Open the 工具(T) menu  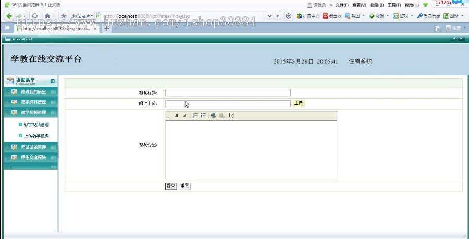394,5
